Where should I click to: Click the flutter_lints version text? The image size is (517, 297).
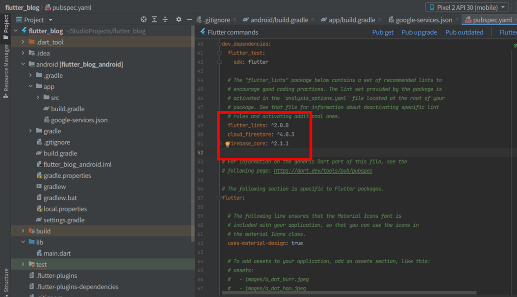tap(280, 125)
